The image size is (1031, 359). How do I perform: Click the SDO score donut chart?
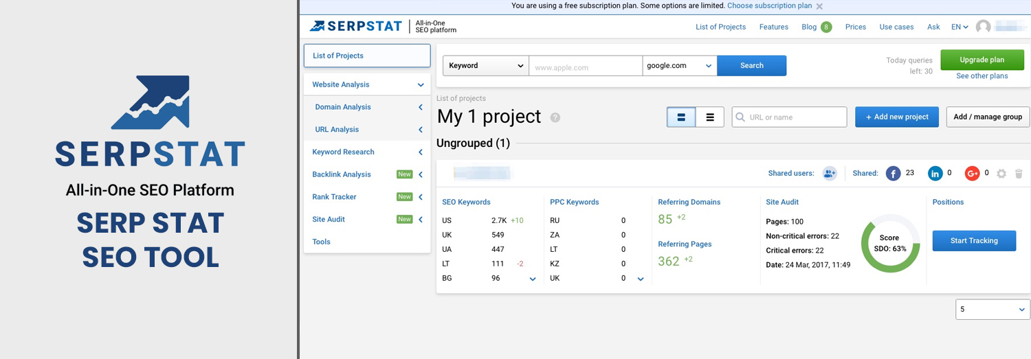890,243
